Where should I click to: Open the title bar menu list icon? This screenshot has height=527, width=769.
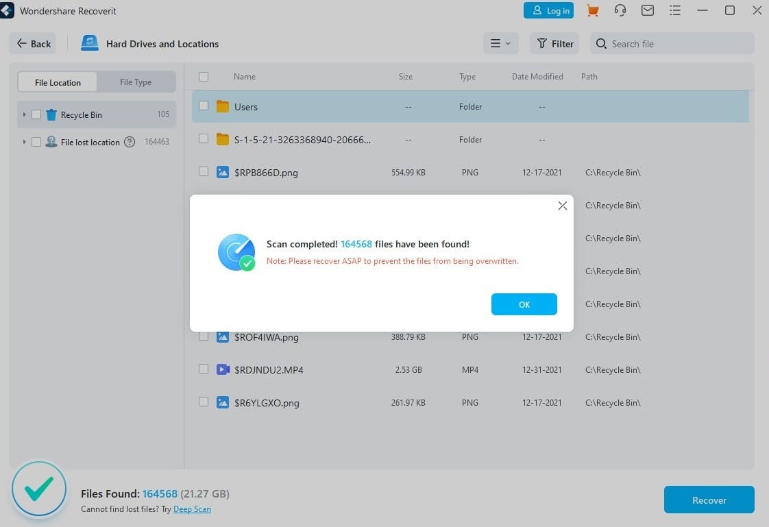point(675,10)
